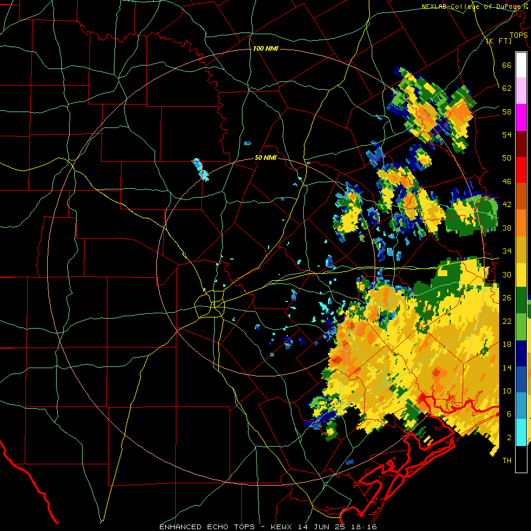Click the cyan legend swatch near 2
531x531 pixels.
(x=521, y=432)
